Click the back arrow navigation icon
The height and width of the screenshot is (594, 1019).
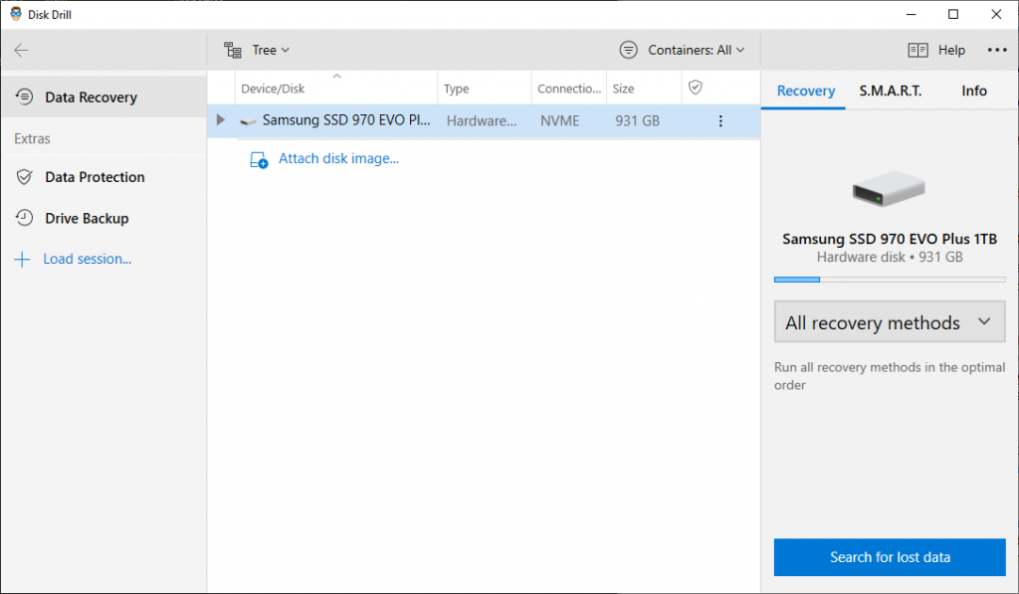[x=21, y=49]
